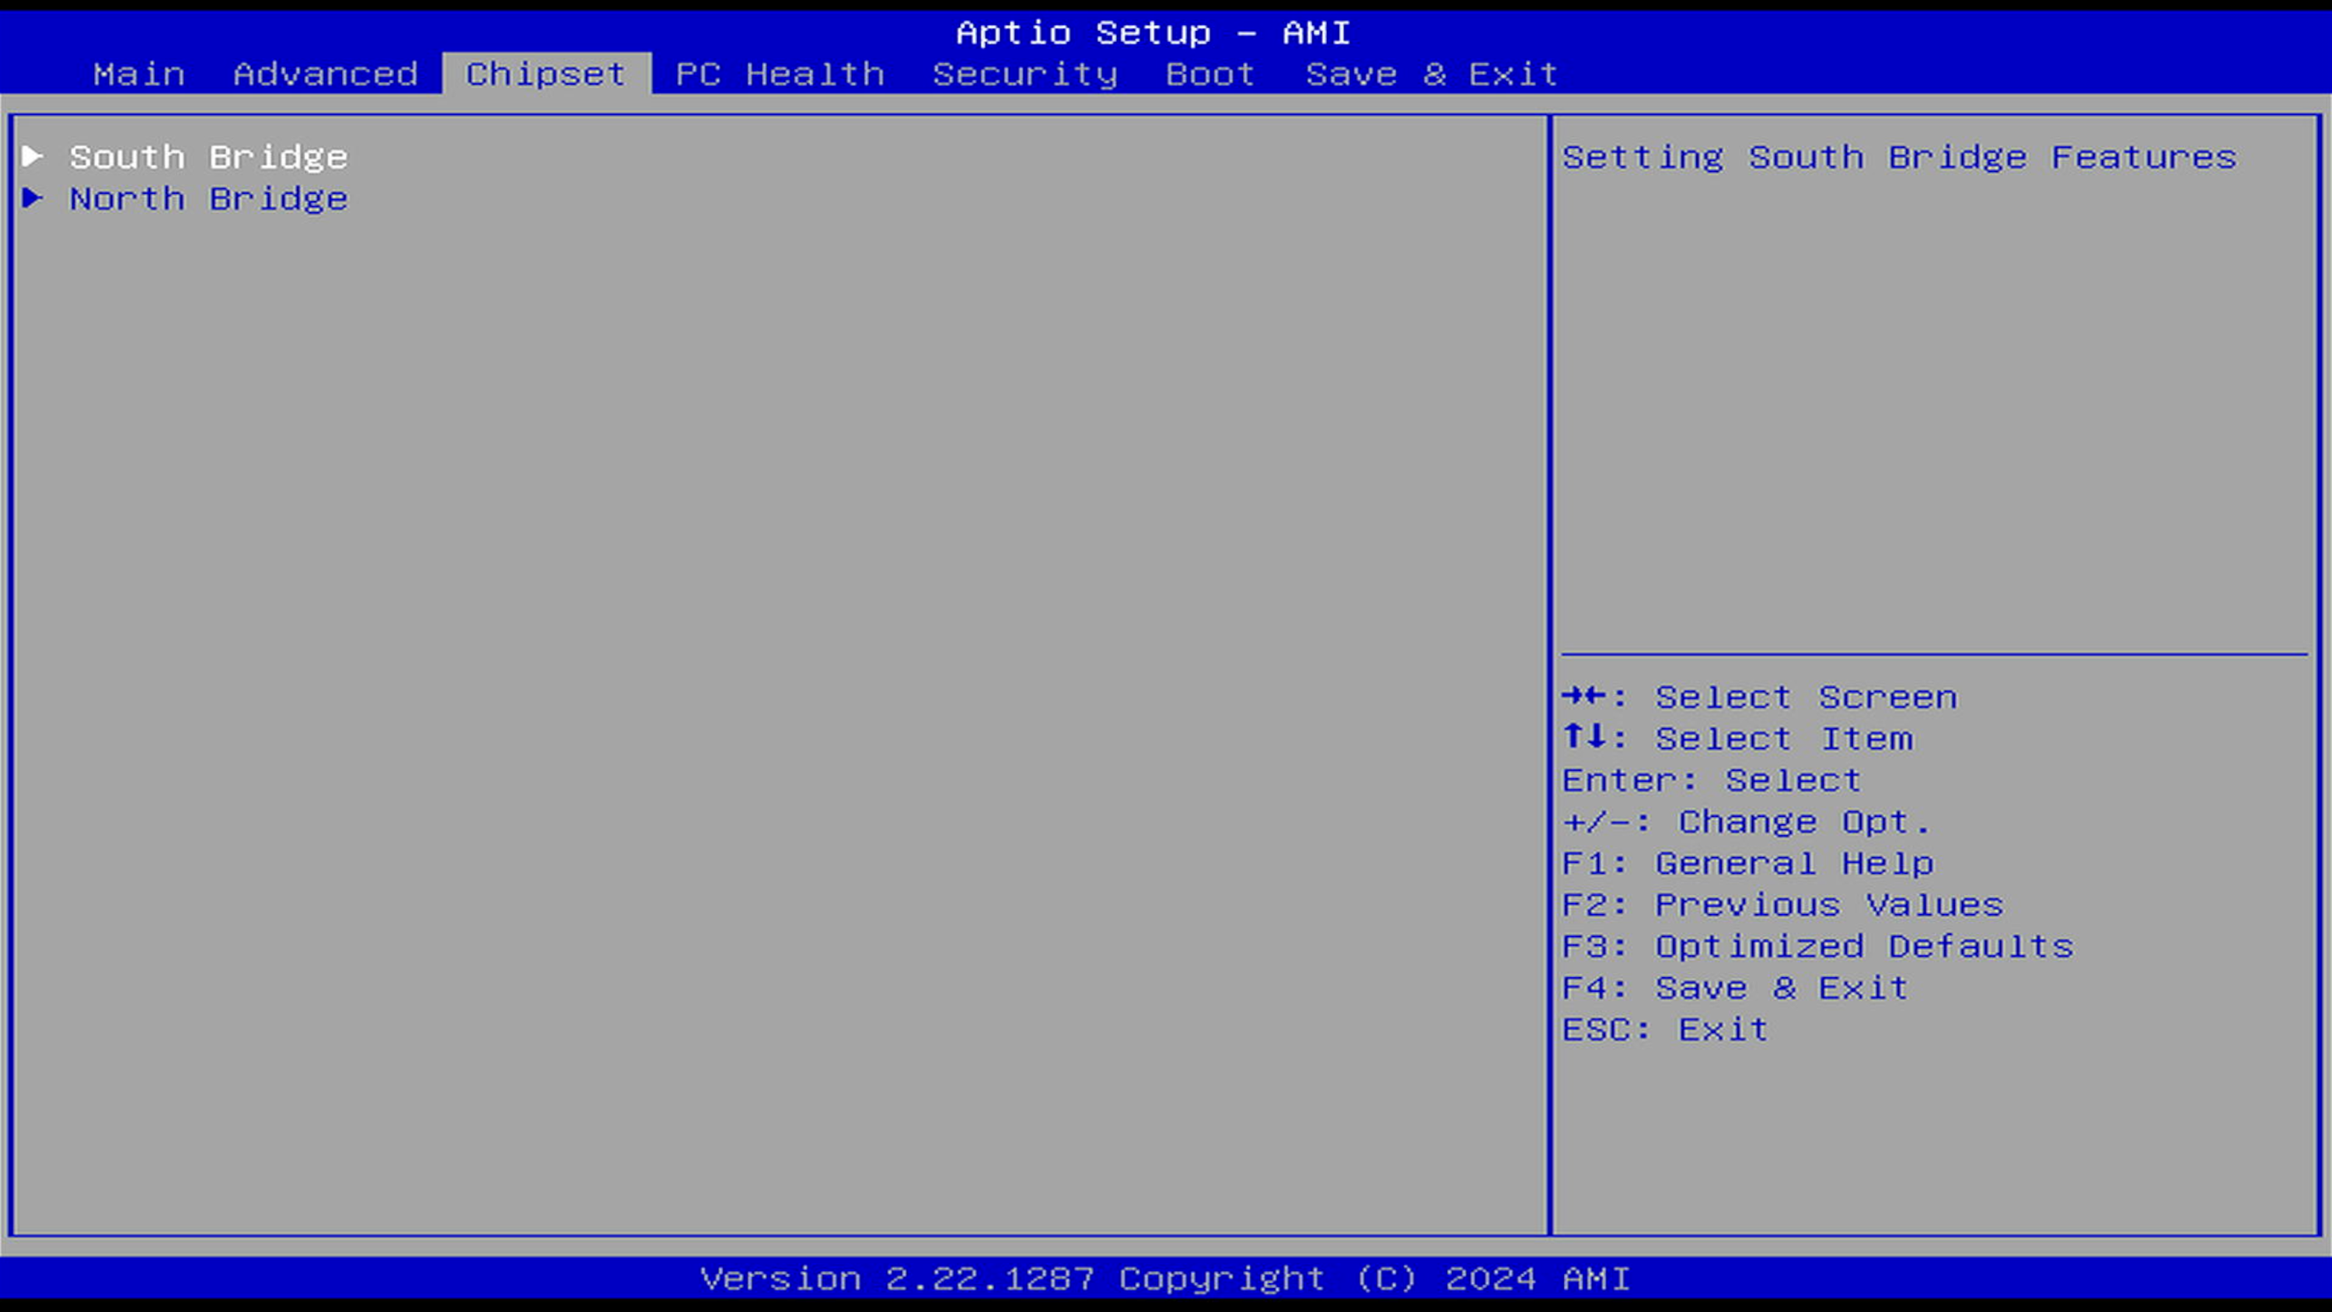2332x1312 pixels.
Task: Switch to the Main tab
Action: click(138, 75)
